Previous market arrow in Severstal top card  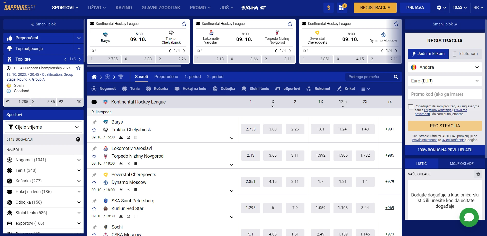click(382, 51)
